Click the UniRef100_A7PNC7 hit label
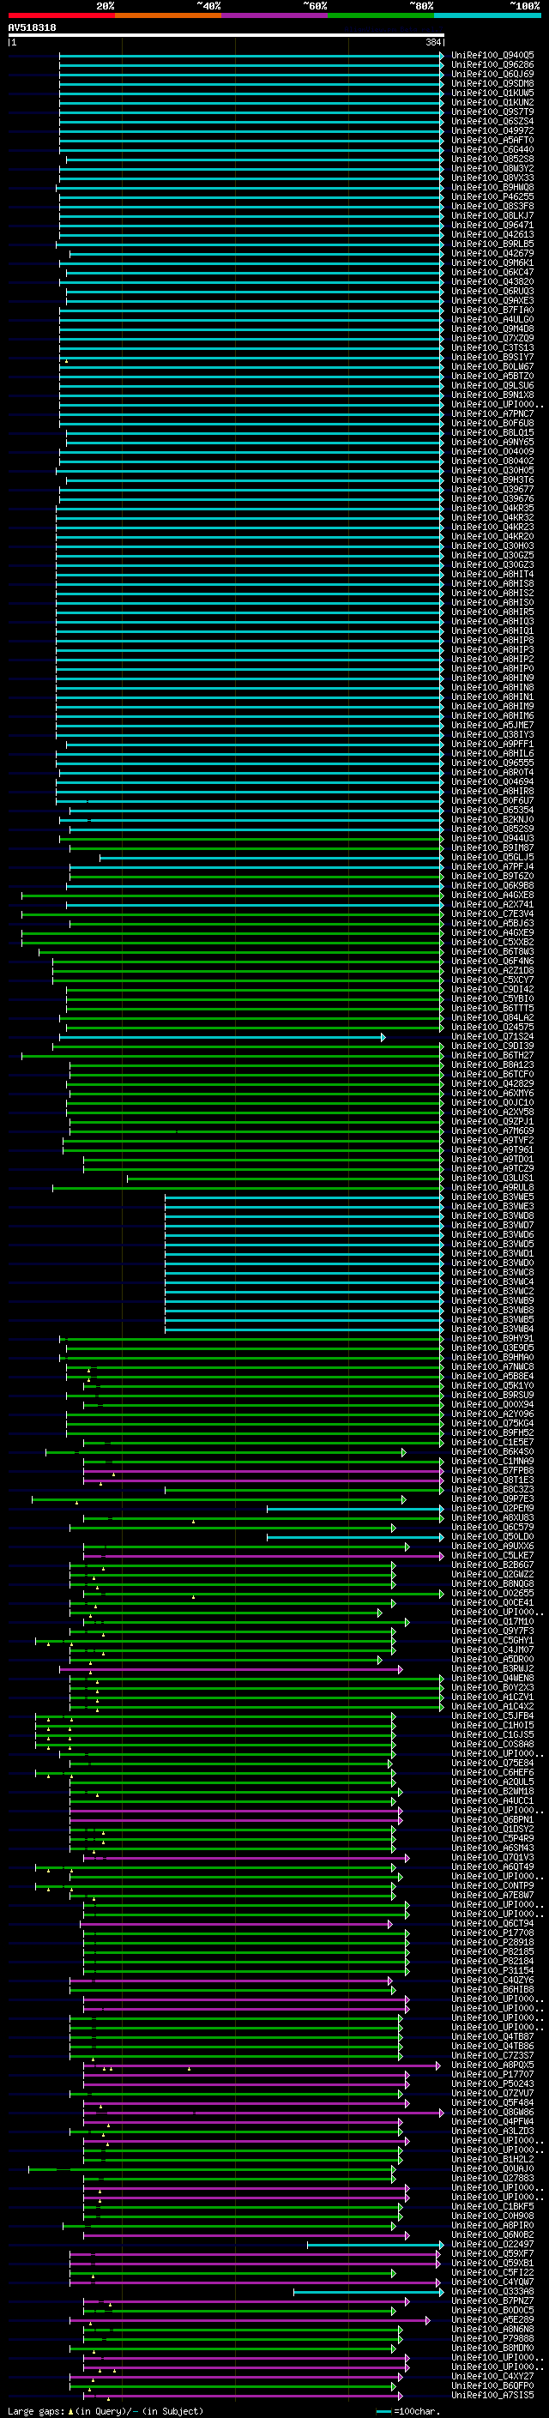This screenshot has height=2418, width=549. 492,414
